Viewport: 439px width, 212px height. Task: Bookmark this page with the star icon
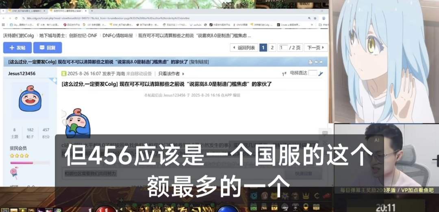[x=315, y=18]
